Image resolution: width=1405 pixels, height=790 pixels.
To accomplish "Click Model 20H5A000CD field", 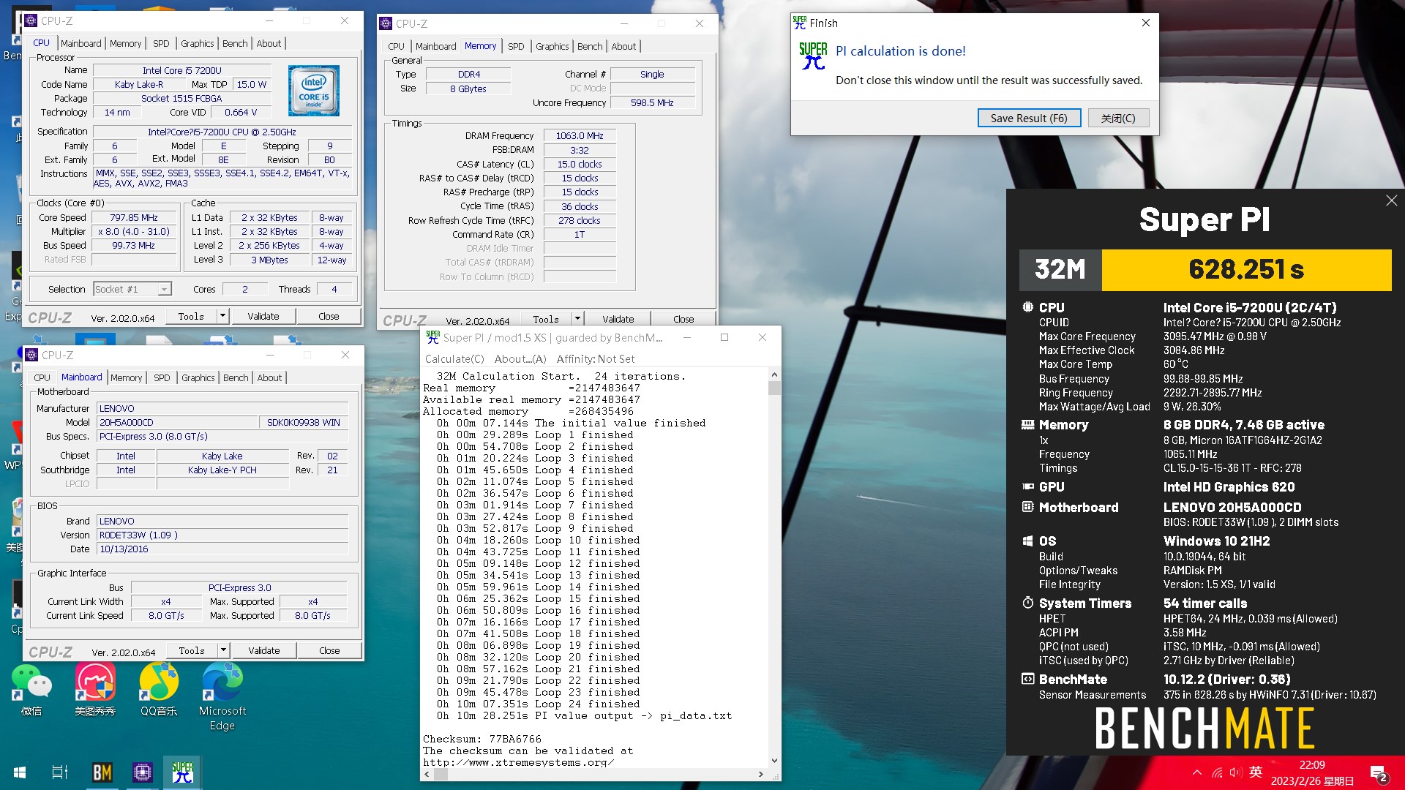I will (x=177, y=422).
